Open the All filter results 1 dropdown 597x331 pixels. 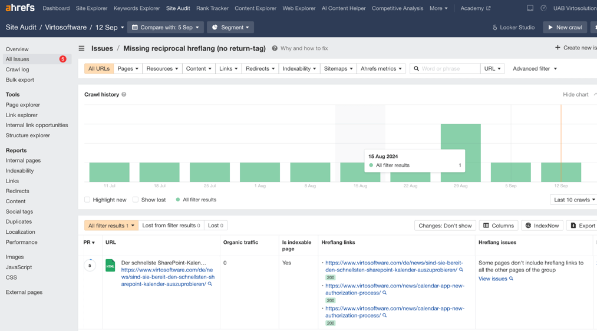(111, 225)
